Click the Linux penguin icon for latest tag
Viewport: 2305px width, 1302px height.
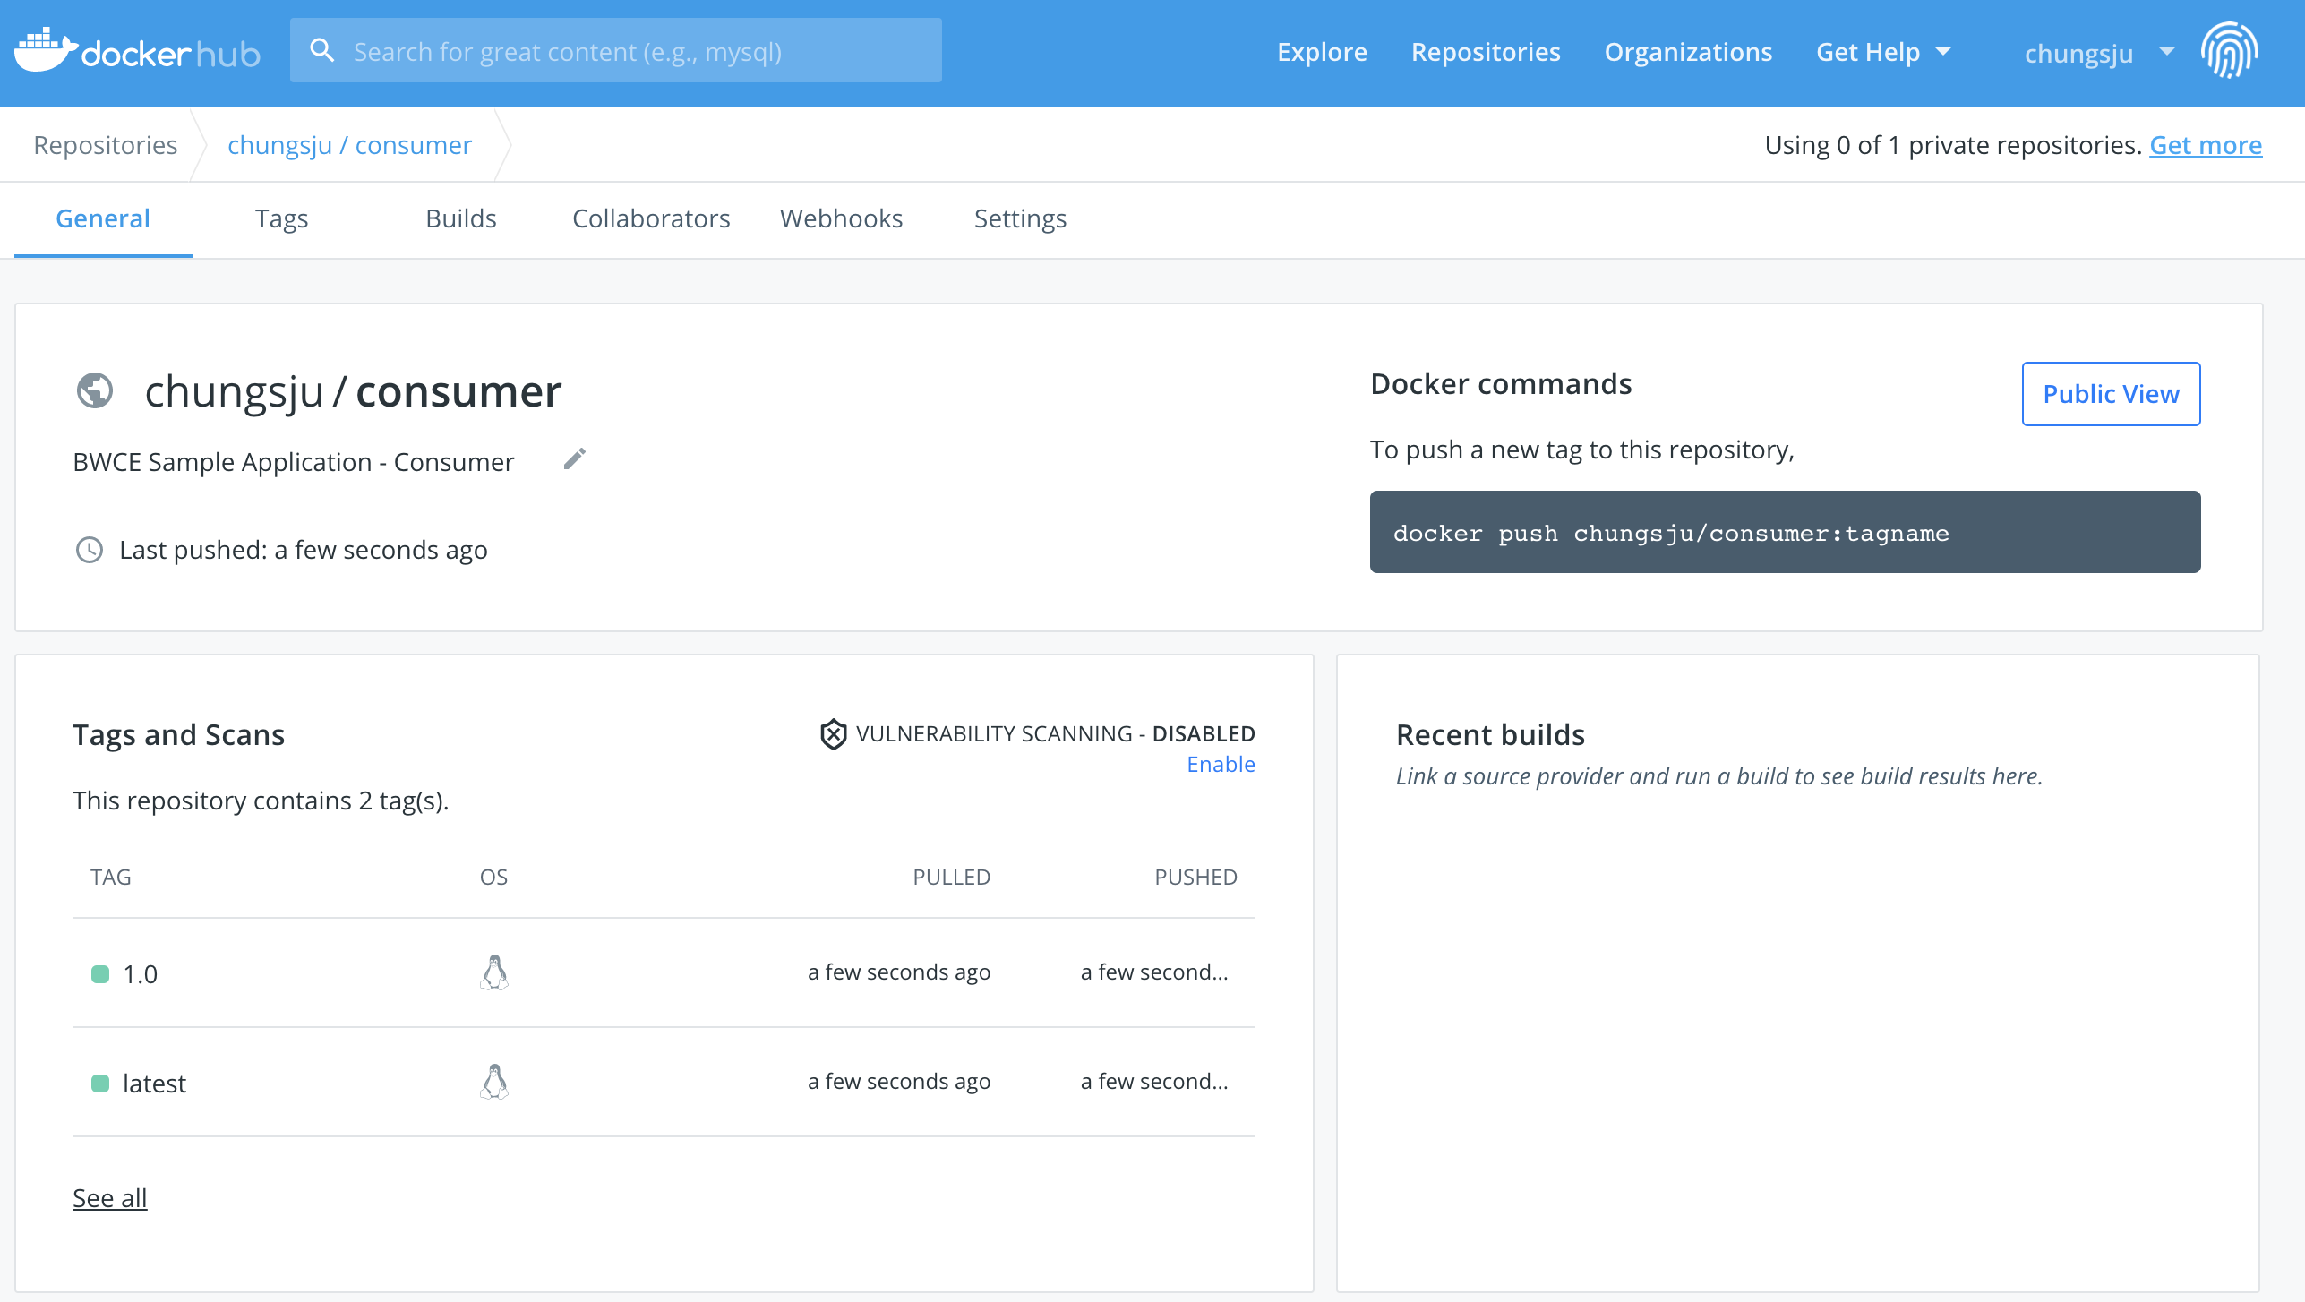tap(494, 1082)
